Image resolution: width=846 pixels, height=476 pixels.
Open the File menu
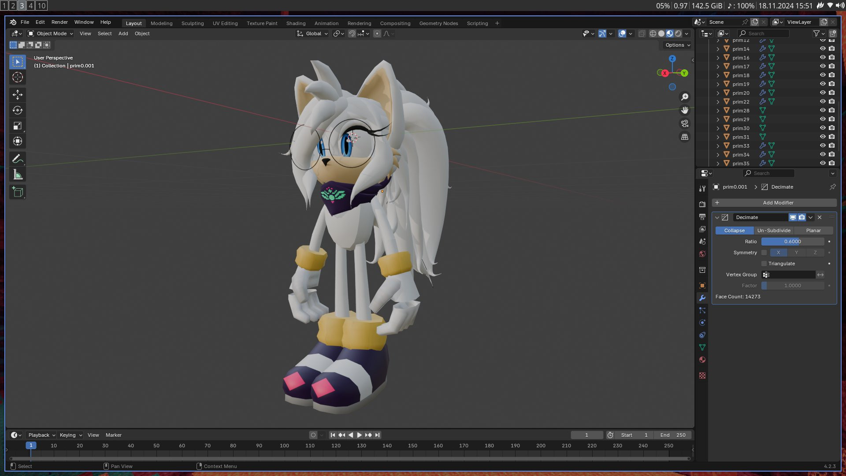click(25, 22)
